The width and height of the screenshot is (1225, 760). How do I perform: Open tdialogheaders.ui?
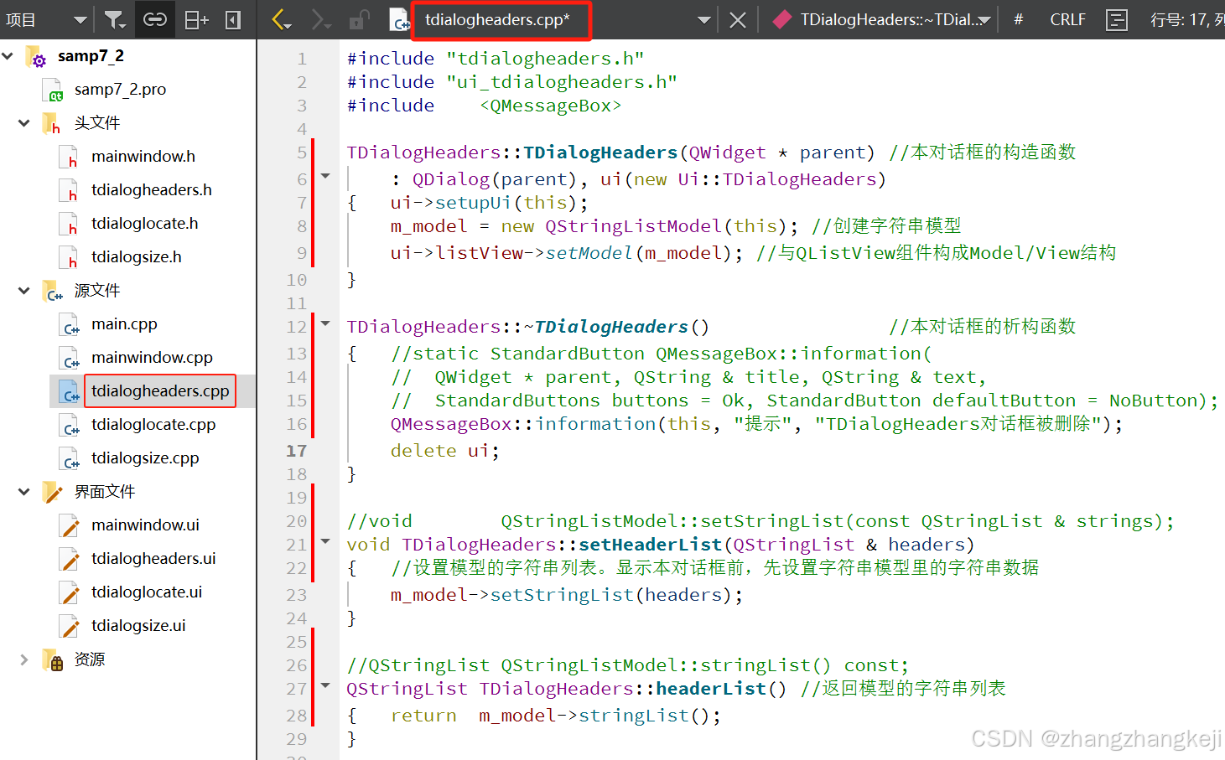[153, 559]
